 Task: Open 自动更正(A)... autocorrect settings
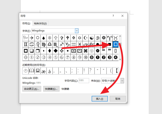32,89
